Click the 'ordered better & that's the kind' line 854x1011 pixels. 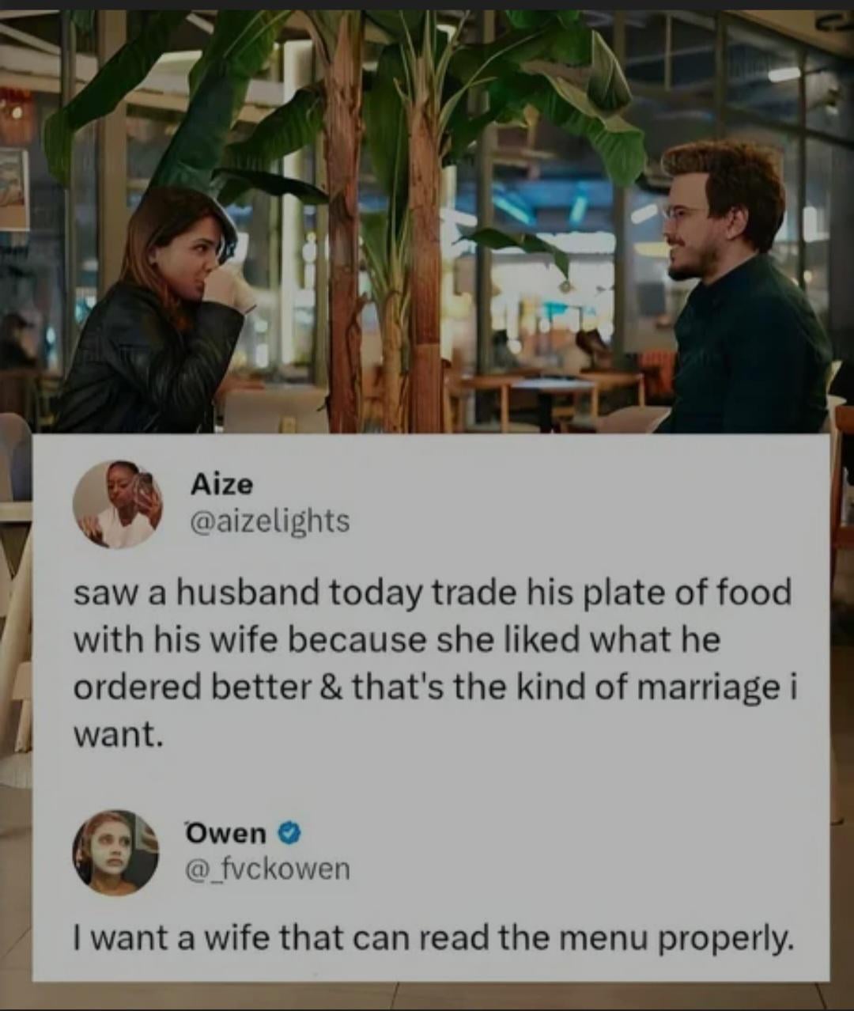click(436, 687)
